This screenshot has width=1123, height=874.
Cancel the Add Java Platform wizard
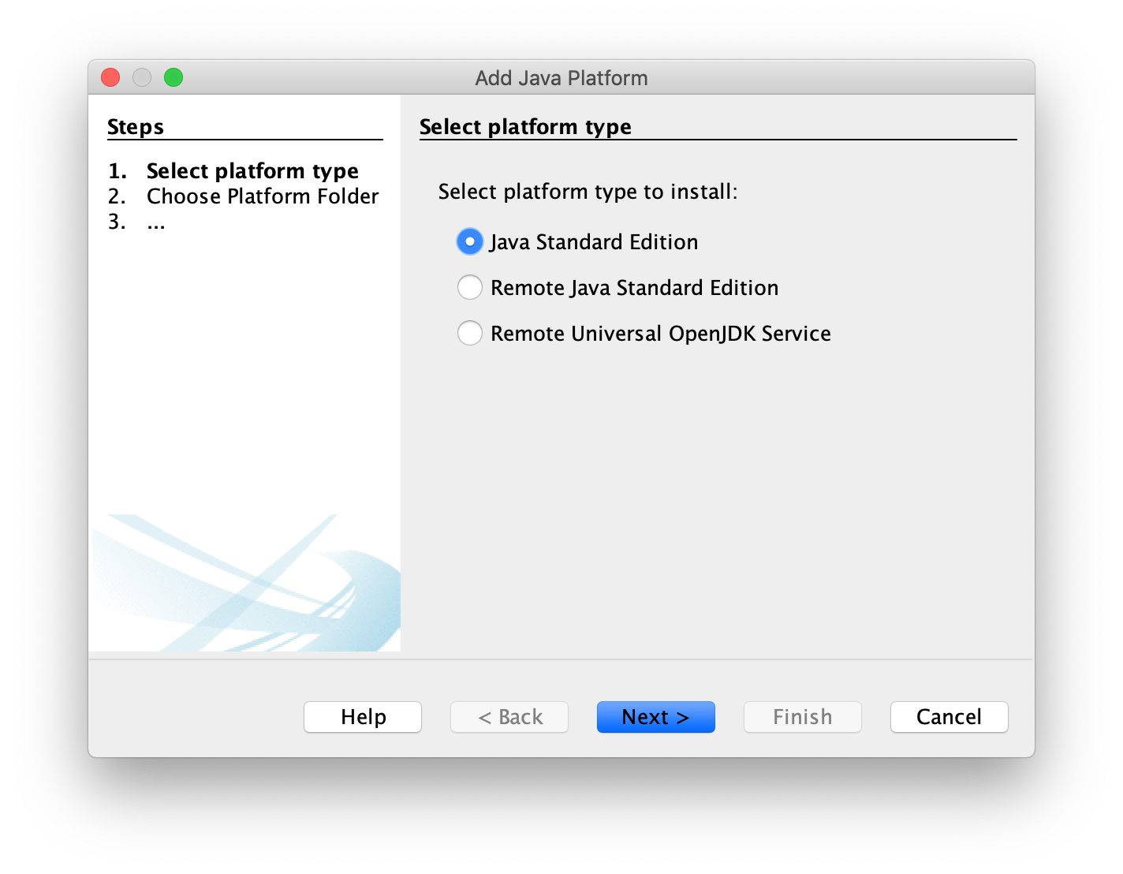click(949, 717)
